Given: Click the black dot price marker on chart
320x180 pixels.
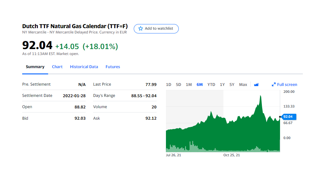Looking at the screenshot, I should (280, 117).
